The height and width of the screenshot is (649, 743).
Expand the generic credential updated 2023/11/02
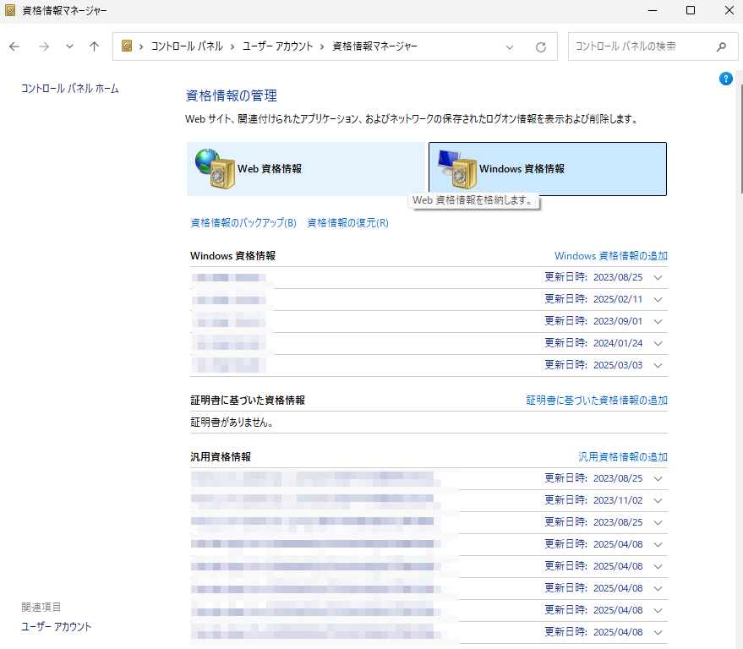tap(658, 500)
